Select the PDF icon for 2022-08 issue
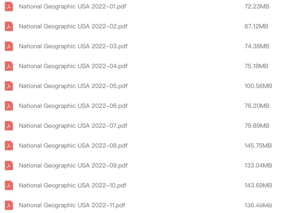This screenshot has height=213, width=289. [9, 146]
